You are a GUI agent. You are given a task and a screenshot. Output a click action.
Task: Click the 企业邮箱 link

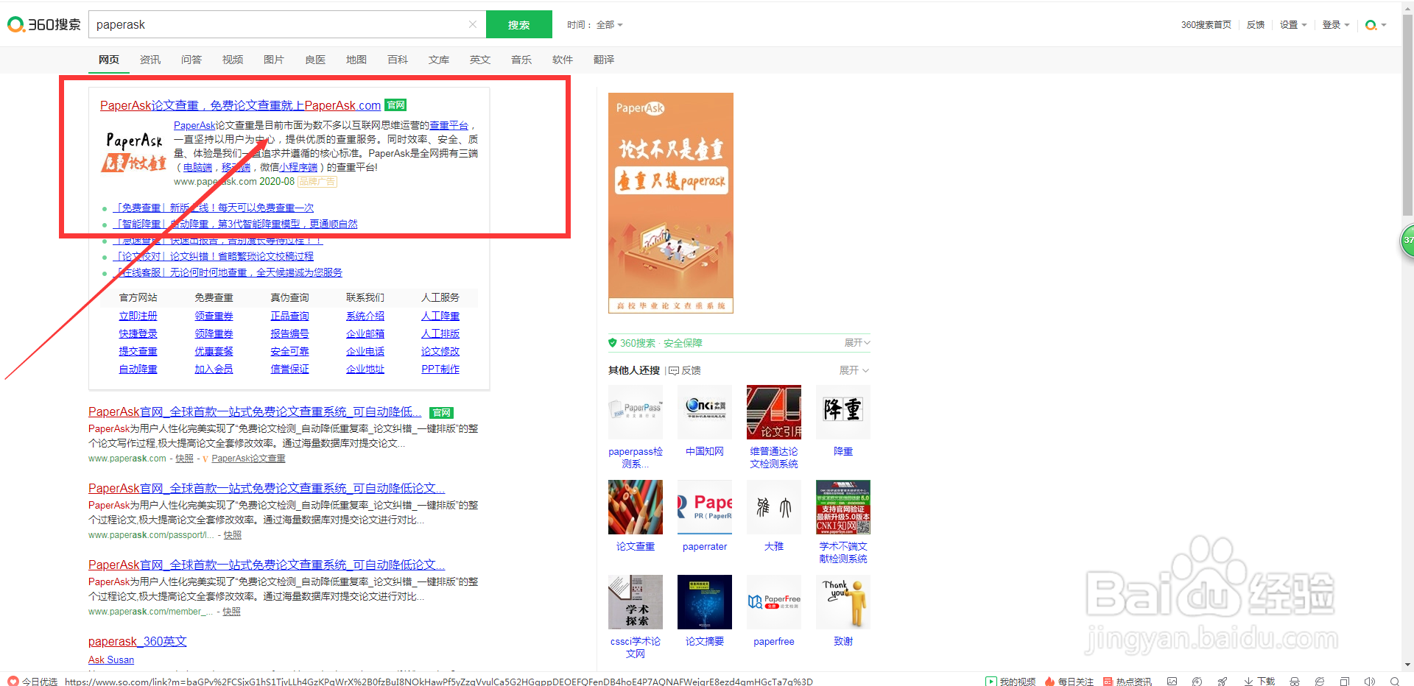coord(365,333)
